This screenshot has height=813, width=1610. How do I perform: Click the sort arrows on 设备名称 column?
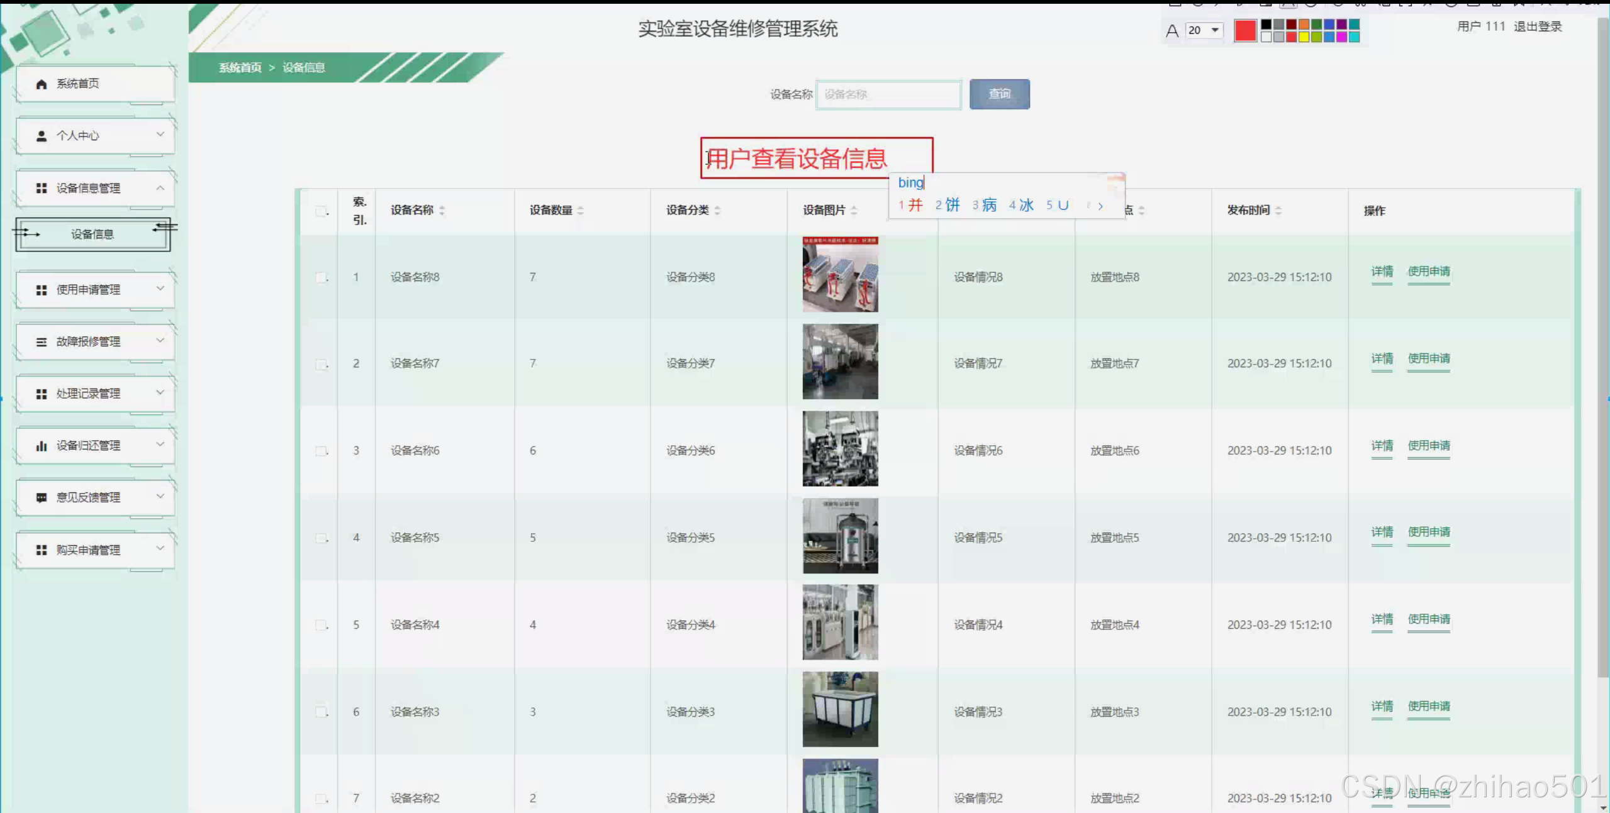point(442,211)
